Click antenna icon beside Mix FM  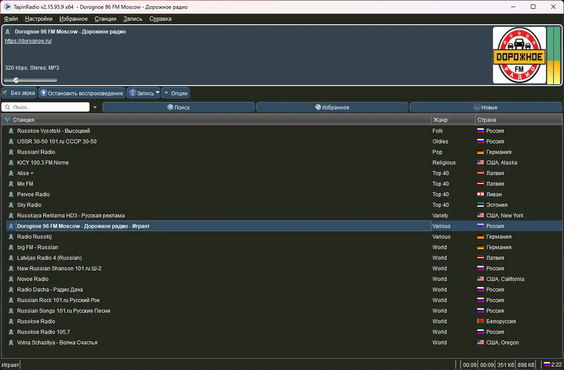11,184
